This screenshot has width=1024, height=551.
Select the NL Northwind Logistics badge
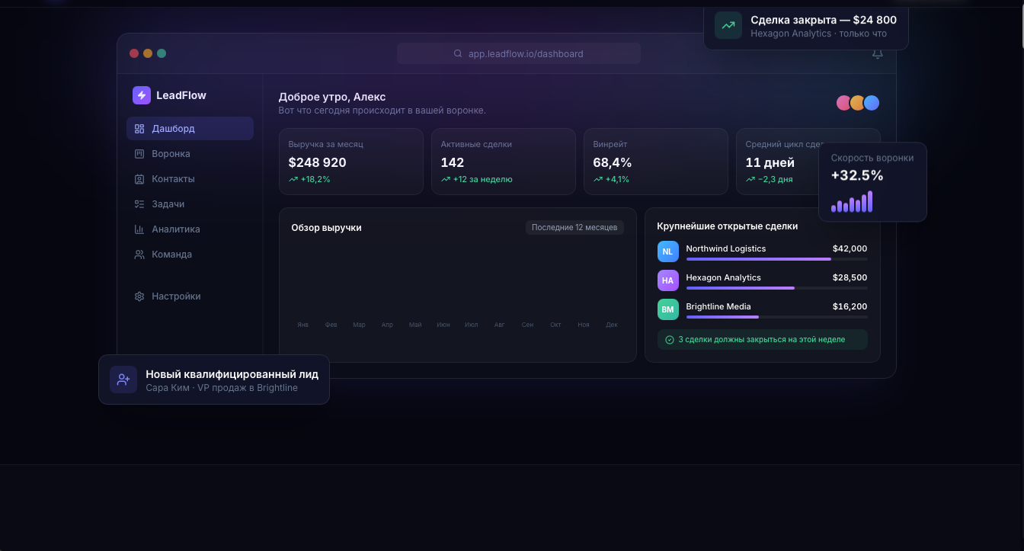[667, 251]
